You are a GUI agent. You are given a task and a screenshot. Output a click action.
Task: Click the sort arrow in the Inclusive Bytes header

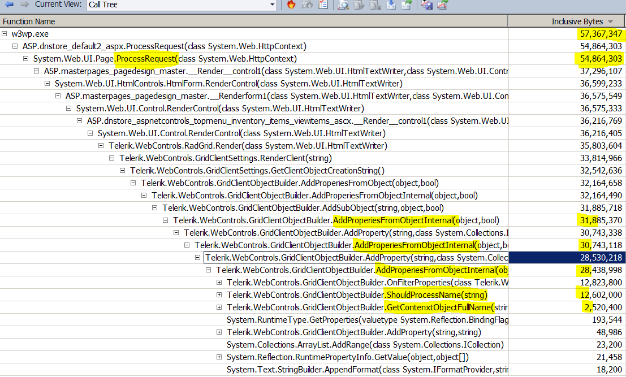tap(610, 21)
